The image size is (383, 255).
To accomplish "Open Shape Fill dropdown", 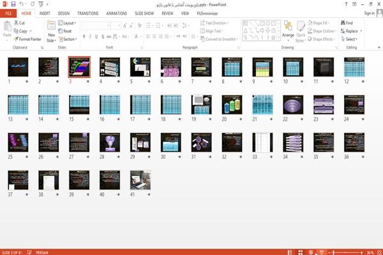I will [x=319, y=23].
